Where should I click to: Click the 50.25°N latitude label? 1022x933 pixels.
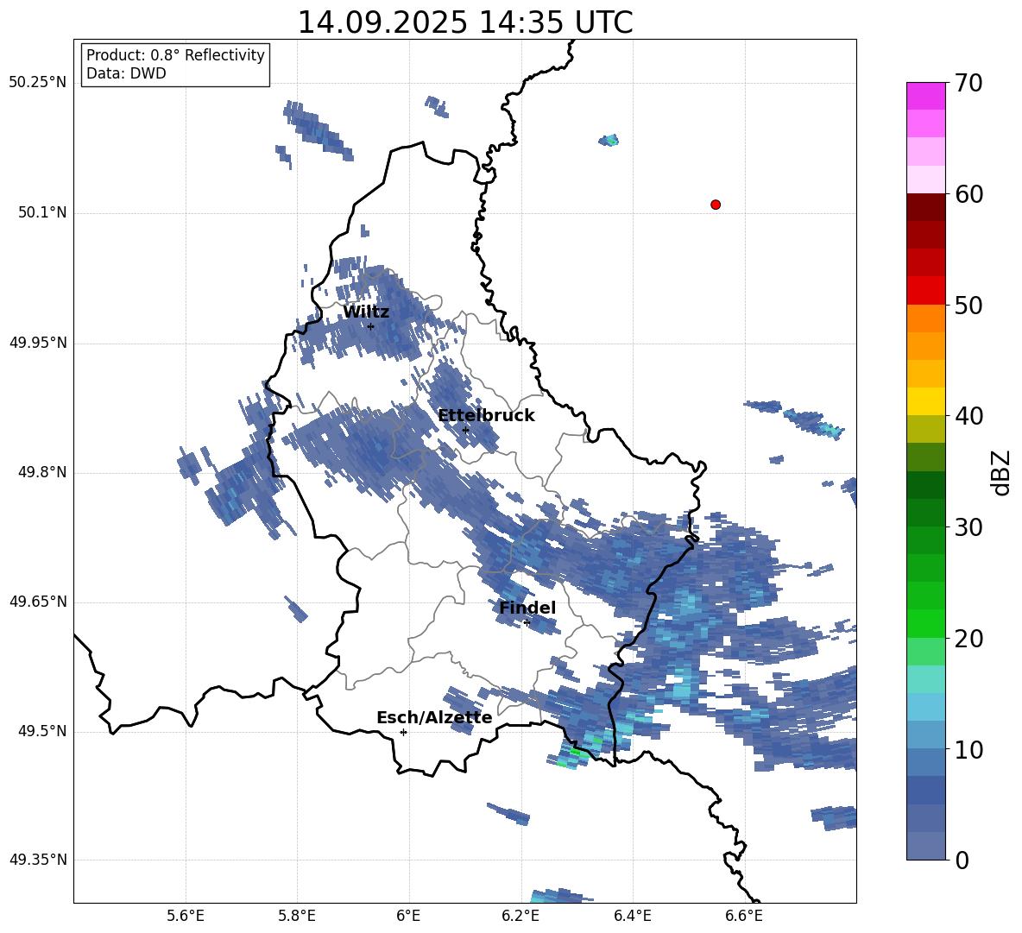[x=38, y=83]
